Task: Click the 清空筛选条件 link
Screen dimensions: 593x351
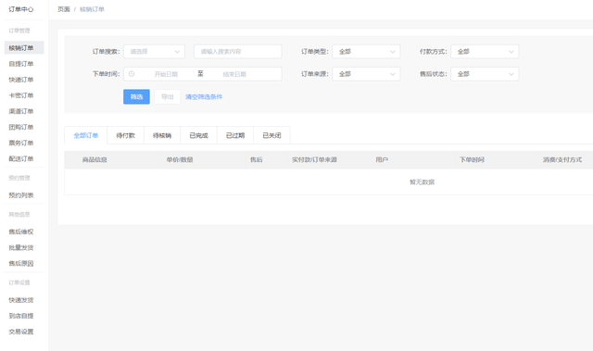Action: point(204,96)
